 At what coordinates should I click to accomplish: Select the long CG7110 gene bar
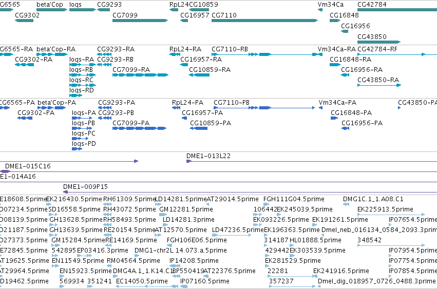pos(265,21)
